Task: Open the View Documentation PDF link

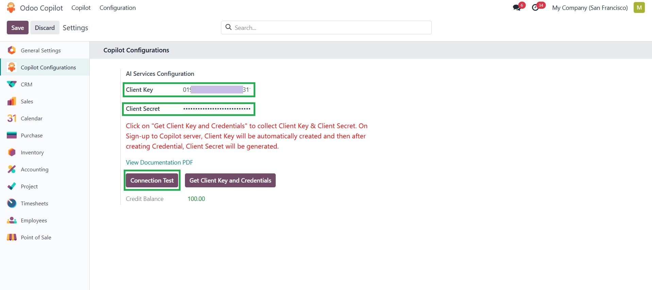Action: coord(159,163)
